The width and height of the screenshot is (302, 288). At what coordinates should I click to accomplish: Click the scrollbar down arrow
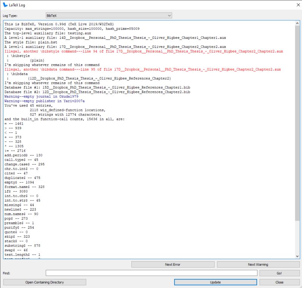pyautogui.click(x=298, y=255)
